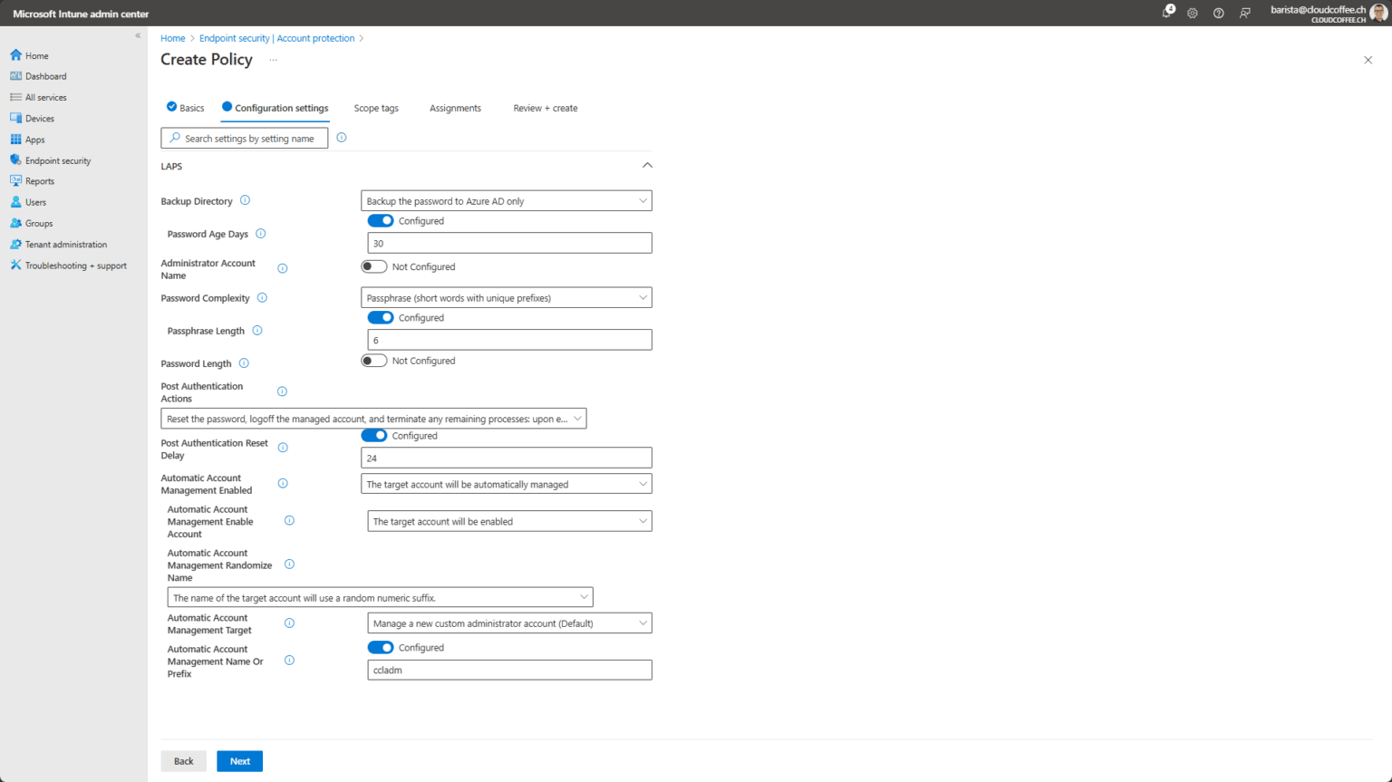Switch to the Assignments tab
1392x782 pixels.
click(x=455, y=108)
